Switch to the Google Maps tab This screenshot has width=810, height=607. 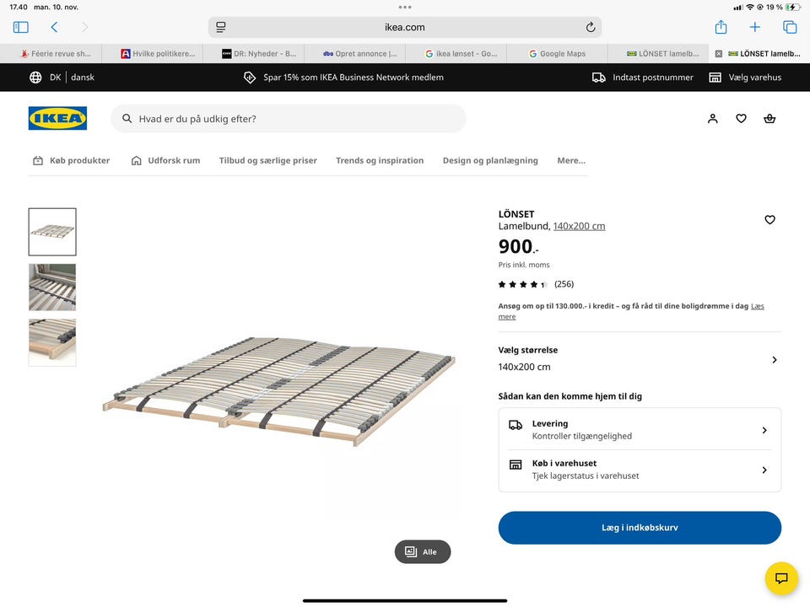click(557, 54)
